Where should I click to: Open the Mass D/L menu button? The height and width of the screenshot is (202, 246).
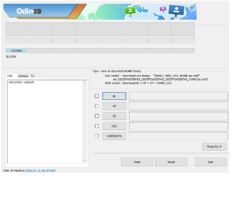tap(214, 146)
